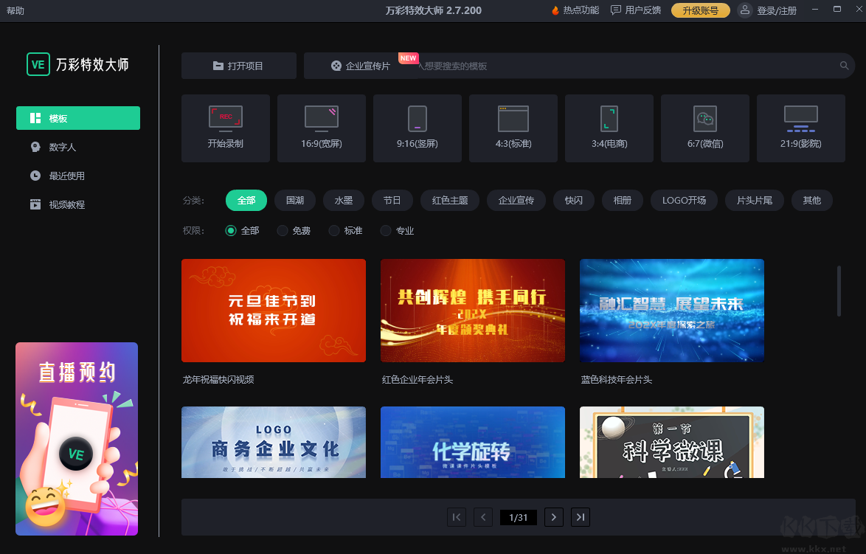
Task: Select the 专业 permission option
Action: 385,230
